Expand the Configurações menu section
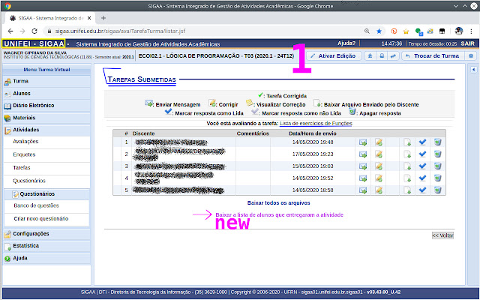Image resolution: width=480 pixels, height=300 pixels. 46,234
